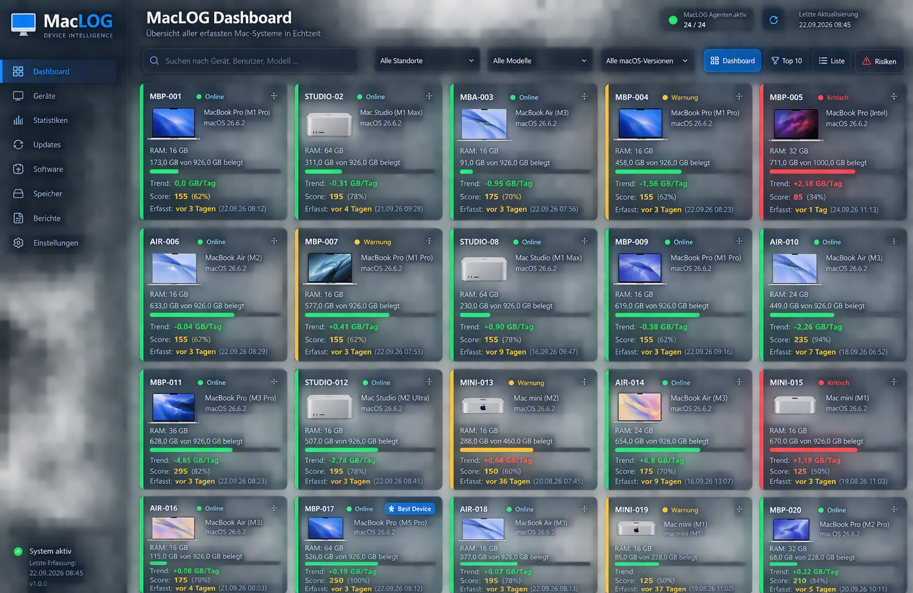This screenshot has height=593, width=913.
Task: Click the Kritisch status on MBP-005
Action: click(x=833, y=97)
